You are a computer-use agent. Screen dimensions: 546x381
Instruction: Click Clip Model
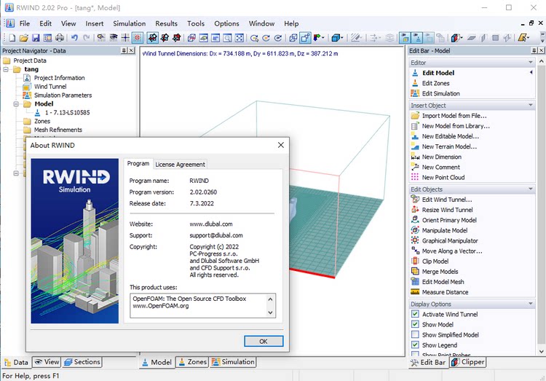coord(435,261)
